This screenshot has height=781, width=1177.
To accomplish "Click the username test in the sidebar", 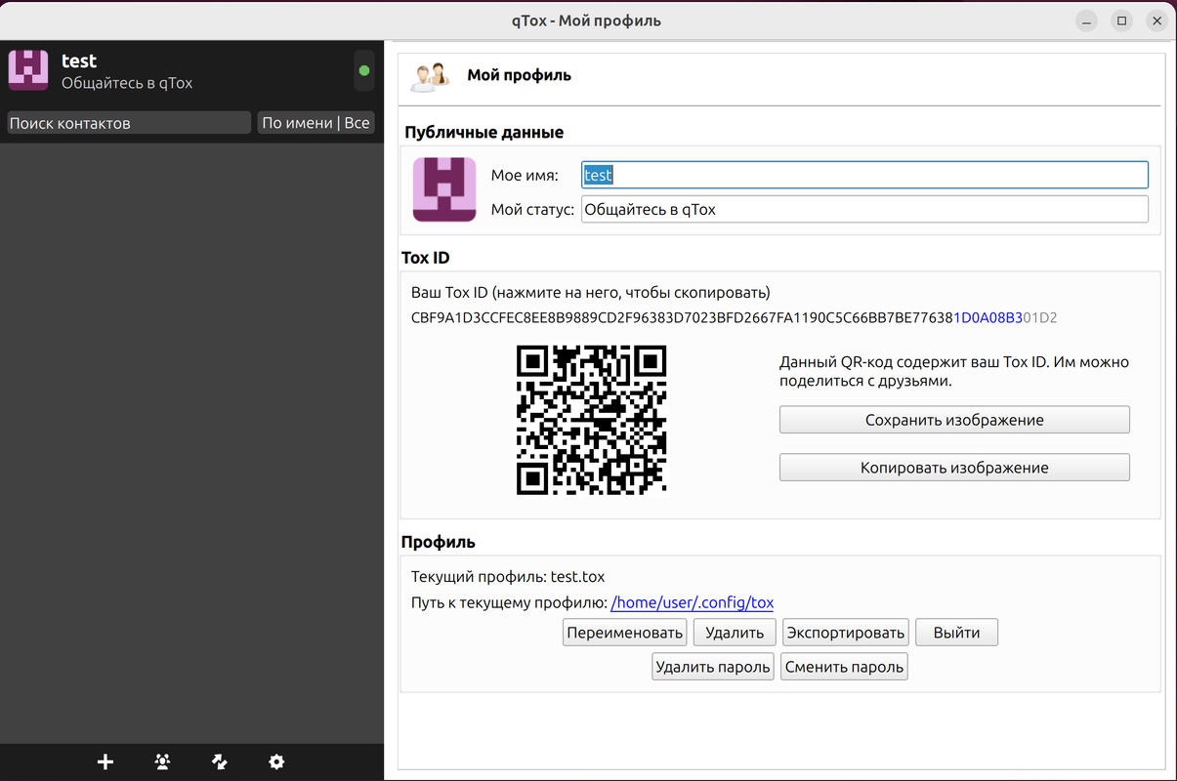I will tap(79, 61).
